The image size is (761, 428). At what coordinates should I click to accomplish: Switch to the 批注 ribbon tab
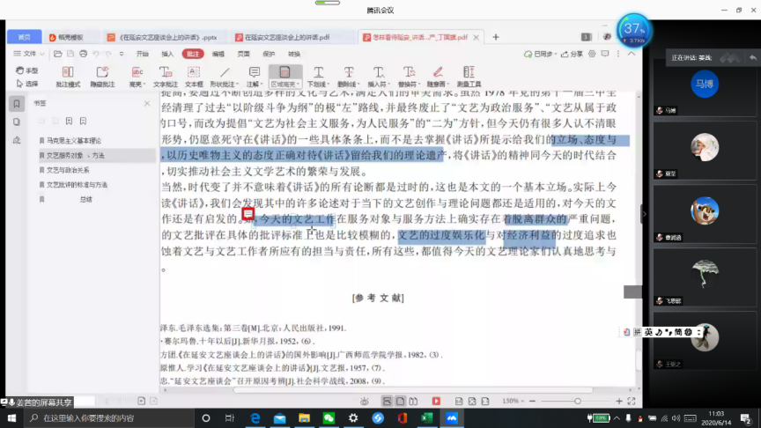[x=192, y=54]
